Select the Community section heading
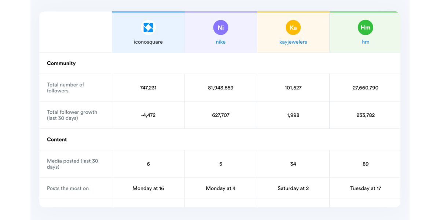Image resolution: width=440 pixels, height=220 pixels. tap(61, 63)
